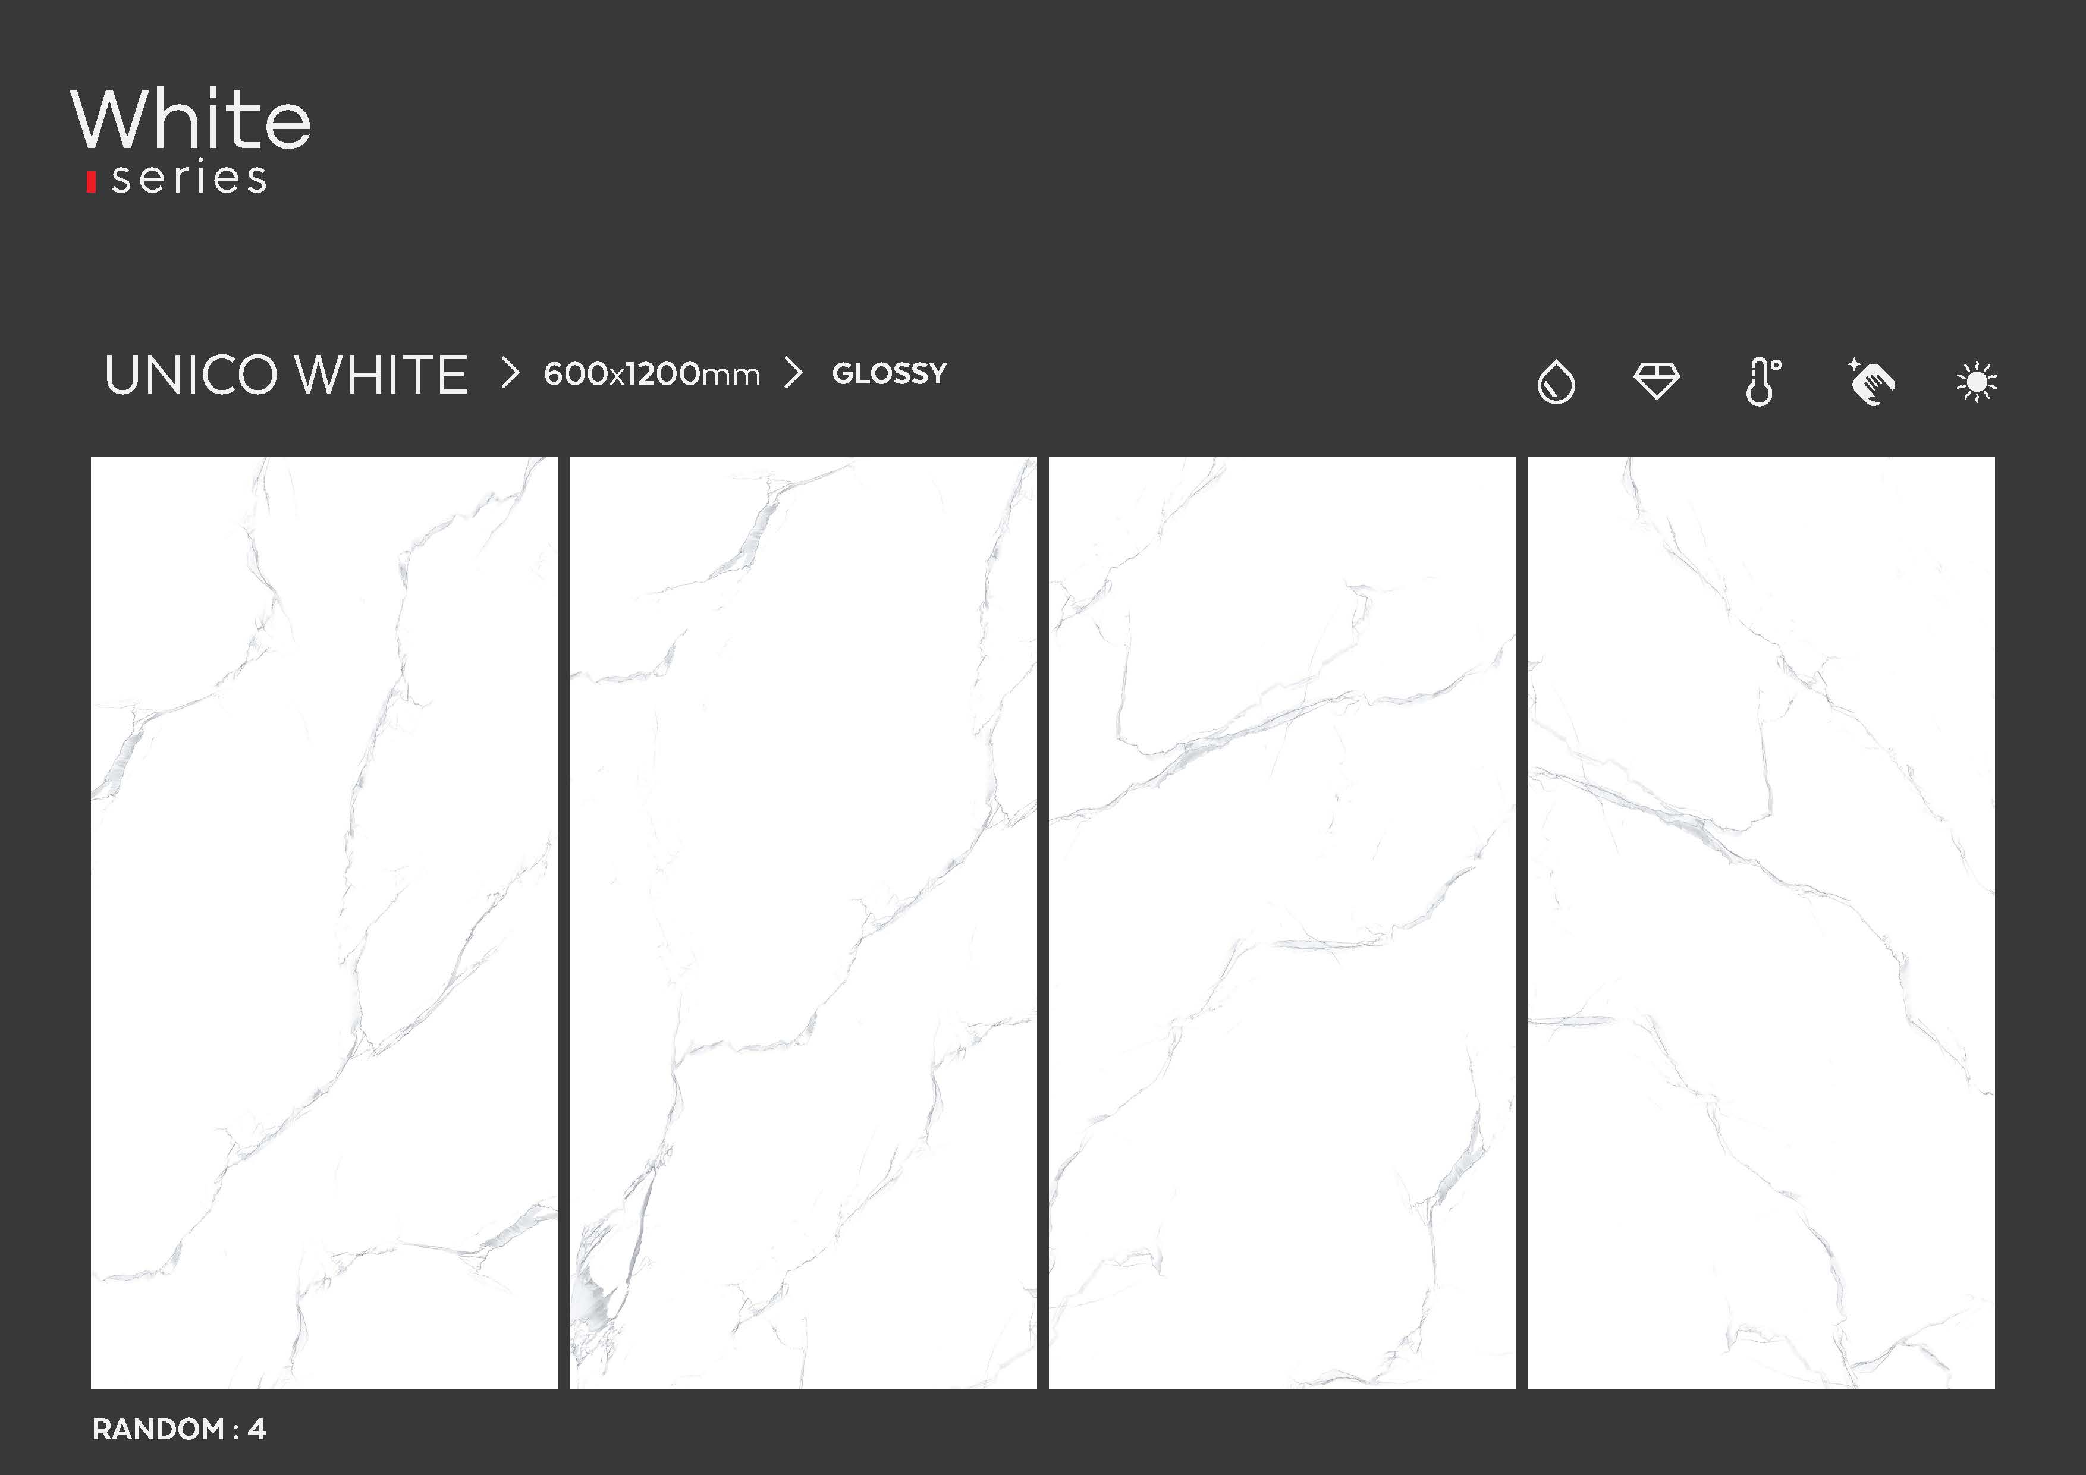2086x1475 pixels.
Task: Open the third tile sample image
Action: click(x=1282, y=922)
